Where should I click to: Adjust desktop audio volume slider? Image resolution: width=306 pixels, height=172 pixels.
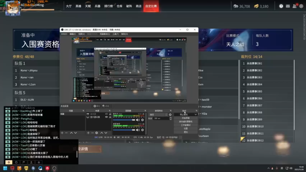(x=124, y=130)
